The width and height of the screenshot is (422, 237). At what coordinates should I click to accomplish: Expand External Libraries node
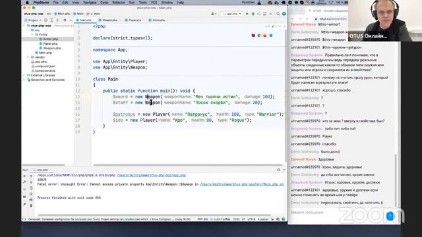point(24,76)
